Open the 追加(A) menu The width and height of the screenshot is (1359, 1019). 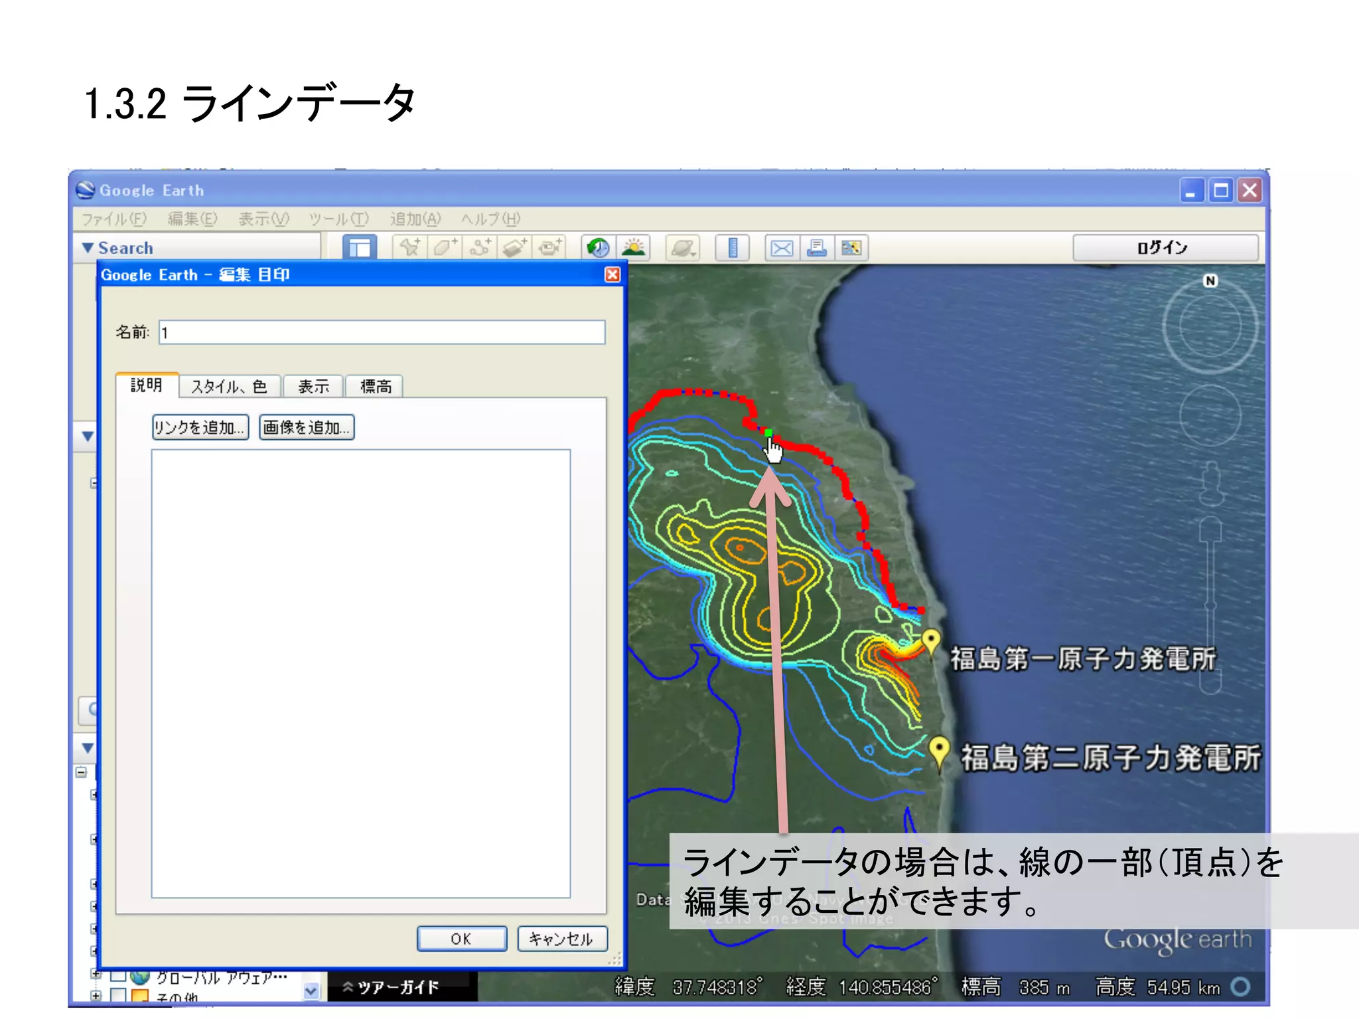pyautogui.click(x=415, y=219)
